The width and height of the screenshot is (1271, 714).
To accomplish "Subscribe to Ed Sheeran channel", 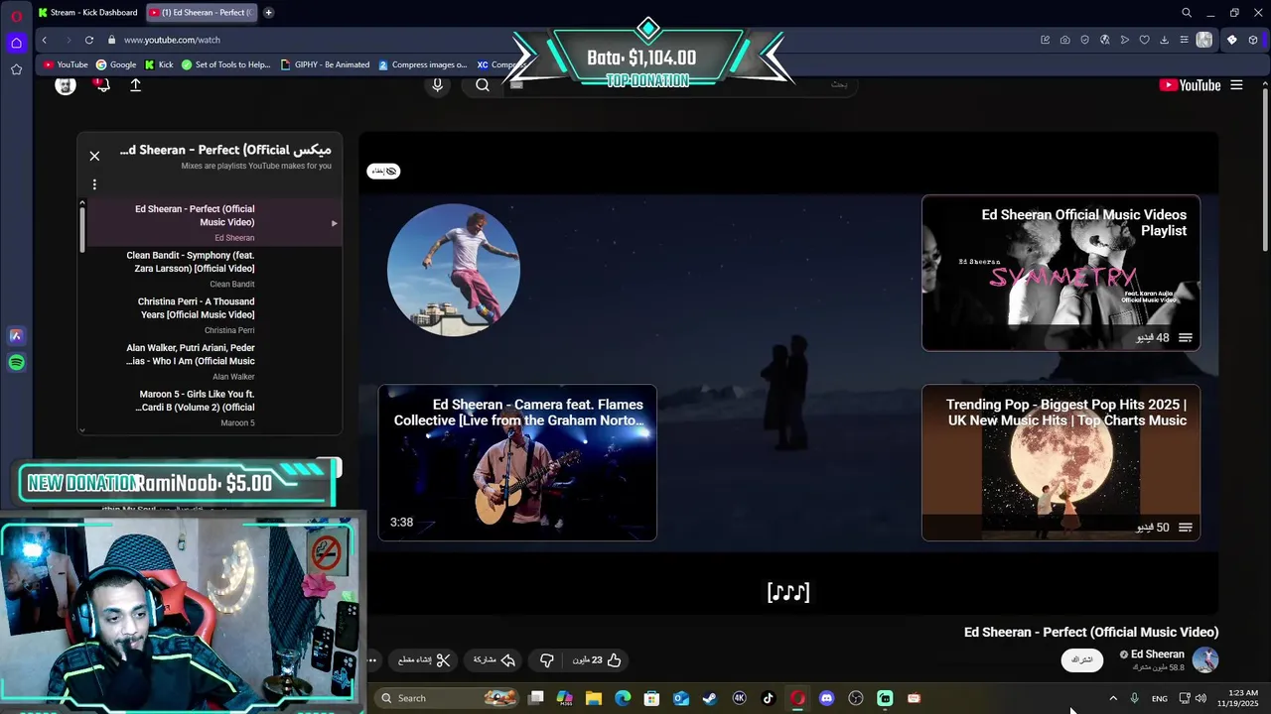I will click(1081, 659).
